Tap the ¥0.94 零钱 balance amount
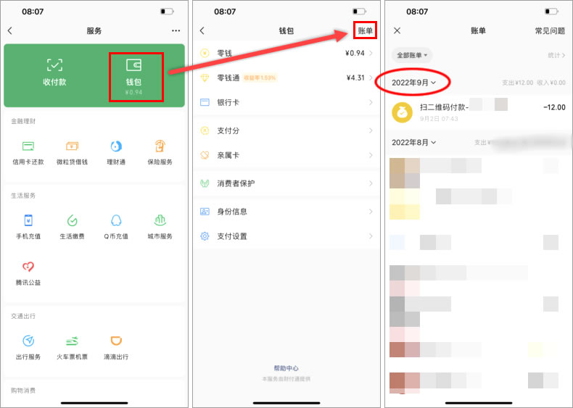Image resolution: width=573 pixels, height=408 pixels. (355, 54)
